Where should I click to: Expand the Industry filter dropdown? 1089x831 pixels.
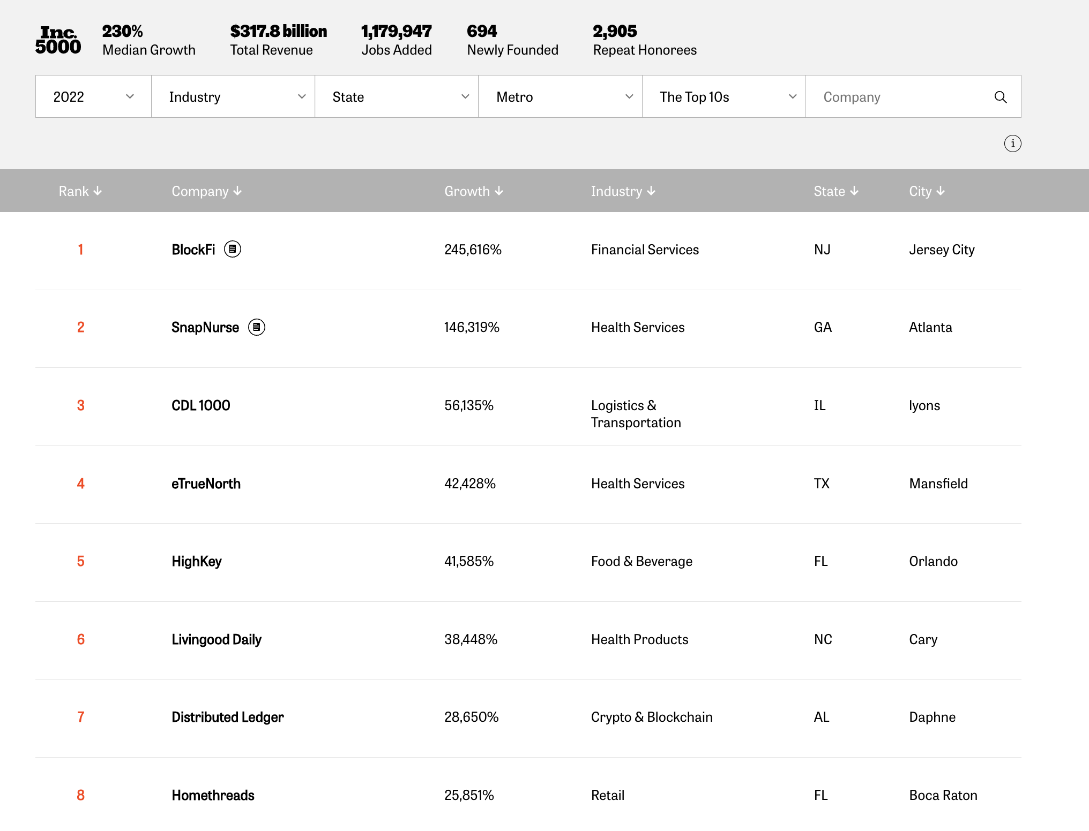[x=233, y=96]
